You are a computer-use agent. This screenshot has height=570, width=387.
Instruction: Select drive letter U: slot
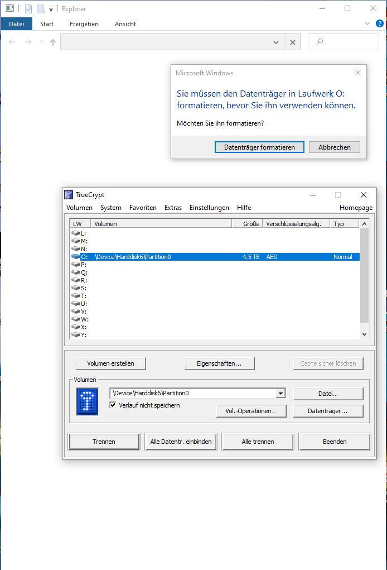pos(215,304)
